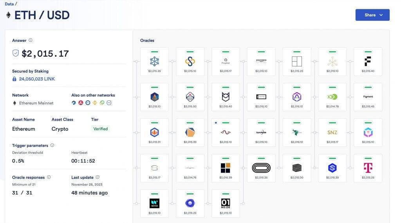Show info for Oracle responses
Viewport: 401px width, 223px height.
tap(49, 177)
